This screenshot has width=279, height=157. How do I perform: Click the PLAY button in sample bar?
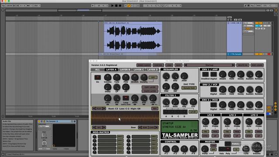tap(99, 109)
